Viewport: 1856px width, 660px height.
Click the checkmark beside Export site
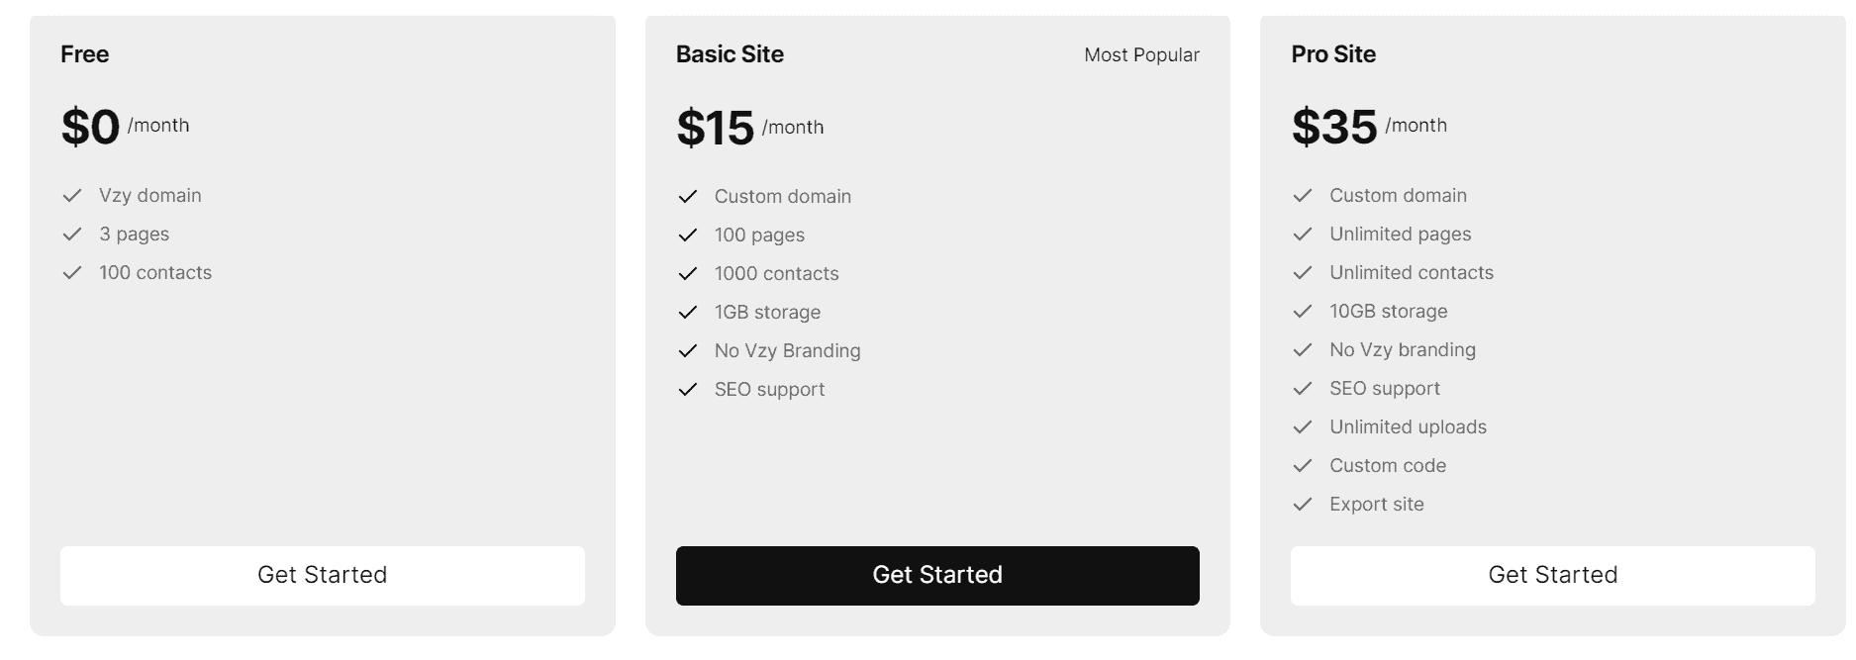click(x=1303, y=504)
